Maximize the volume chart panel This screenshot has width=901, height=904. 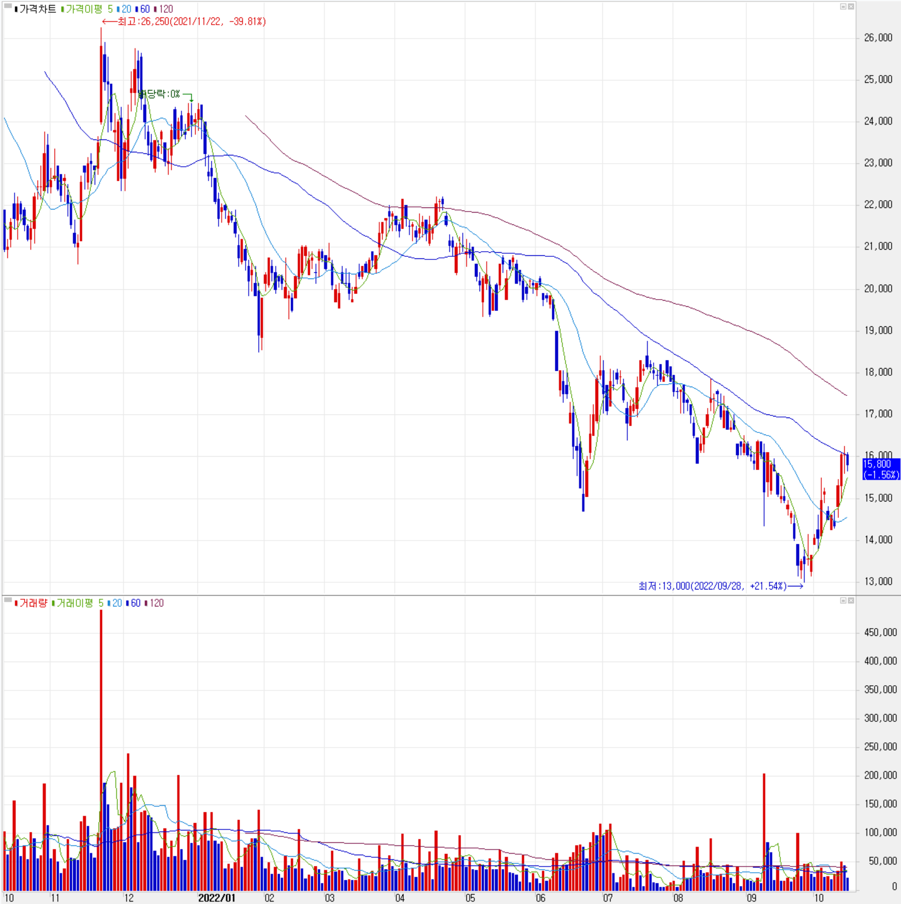pos(843,600)
